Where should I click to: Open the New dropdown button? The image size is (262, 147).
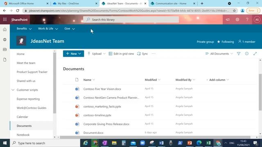(74, 53)
